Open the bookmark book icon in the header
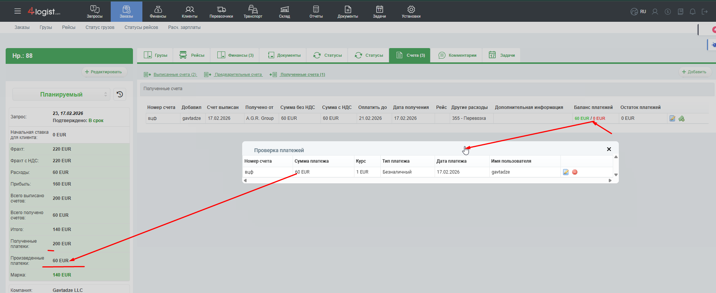Viewport: 716px width, 293px height. [680, 12]
